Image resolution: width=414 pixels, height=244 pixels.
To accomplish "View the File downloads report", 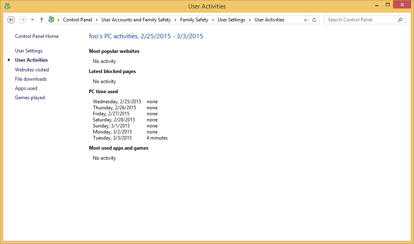I will 31,79.
